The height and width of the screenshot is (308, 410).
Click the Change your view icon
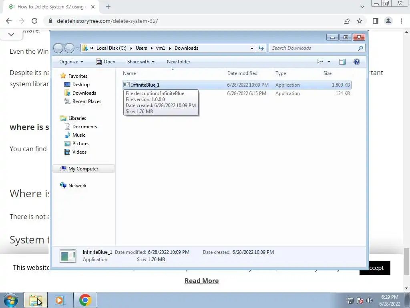point(320,62)
